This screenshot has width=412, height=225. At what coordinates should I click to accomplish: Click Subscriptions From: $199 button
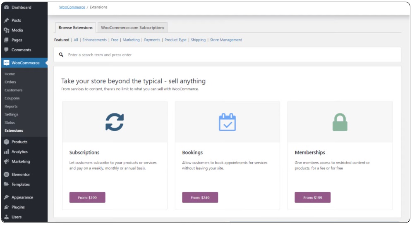pos(87,197)
